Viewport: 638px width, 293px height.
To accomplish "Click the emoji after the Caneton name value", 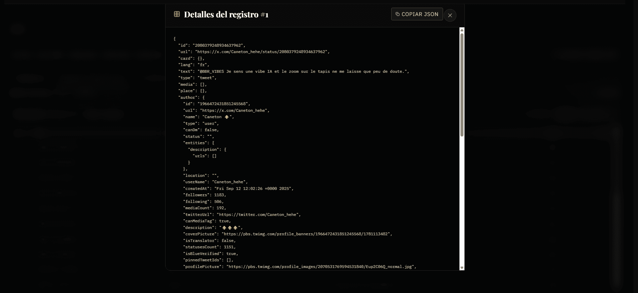I will [227, 117].
